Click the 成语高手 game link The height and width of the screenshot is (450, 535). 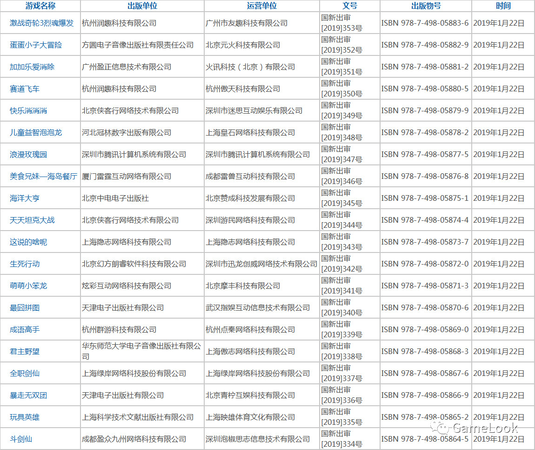[x=25, y=329]
